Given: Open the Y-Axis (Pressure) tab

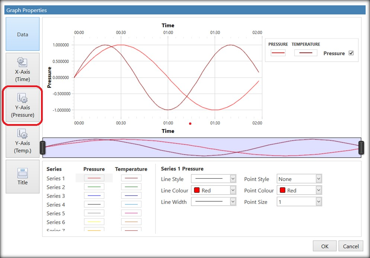Looking at the screenshot, I should pyautogui.click(x=22, y=105).
